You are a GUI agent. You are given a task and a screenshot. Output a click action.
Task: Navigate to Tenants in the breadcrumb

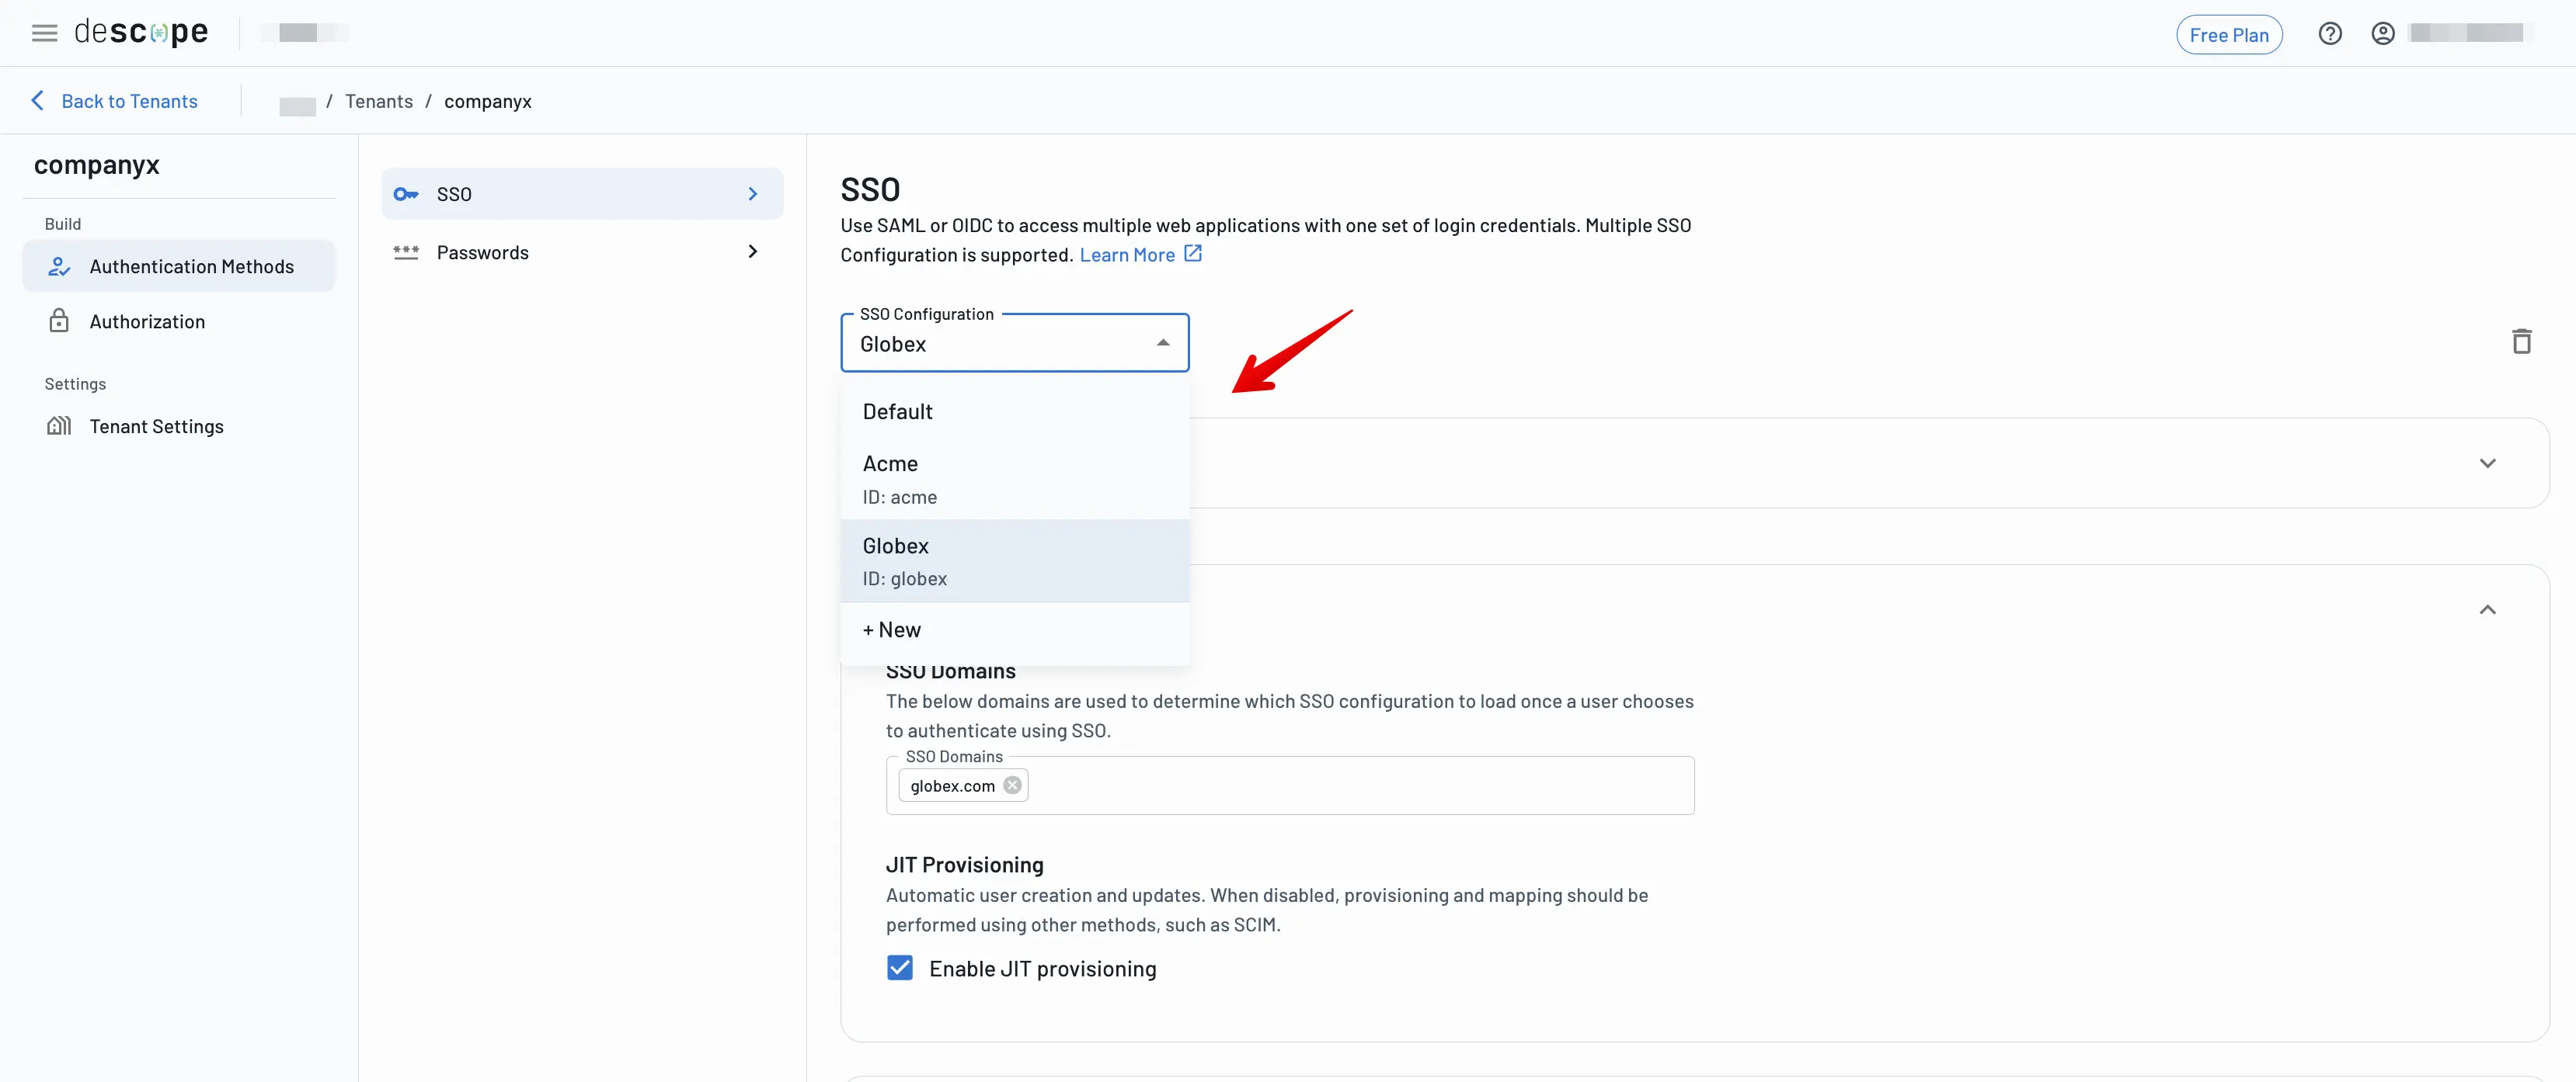(379, 101)
